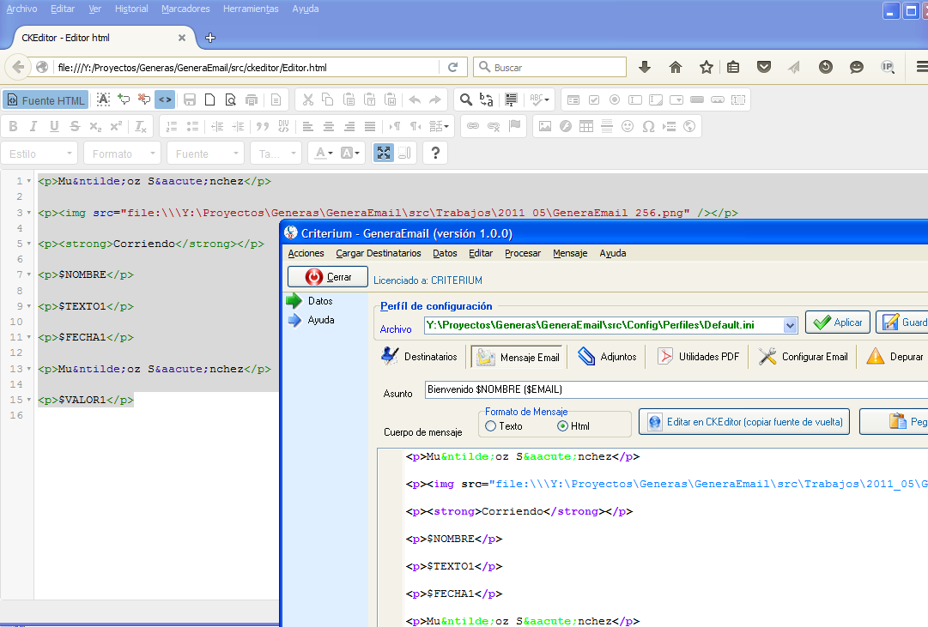This screenshot has height=627, width=928.
Task: Close the CKEditor - Editor html tab
Action: 182,38
